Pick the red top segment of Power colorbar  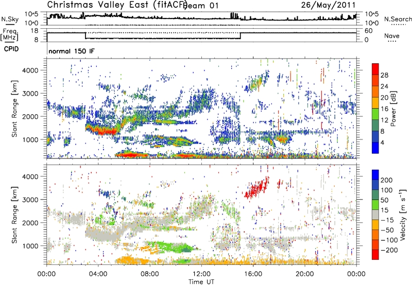click(x=375, y=69)
